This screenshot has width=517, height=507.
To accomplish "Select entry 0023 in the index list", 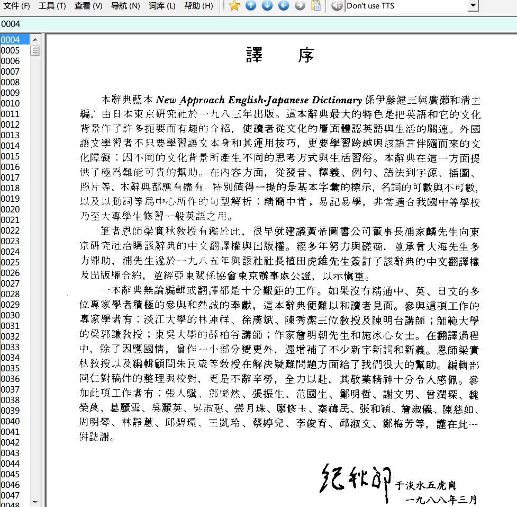I will pos(15,241).
